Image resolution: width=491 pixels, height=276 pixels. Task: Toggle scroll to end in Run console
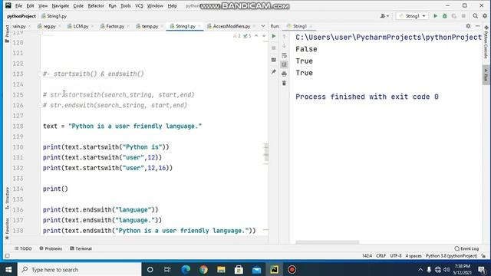pos(284,64)
